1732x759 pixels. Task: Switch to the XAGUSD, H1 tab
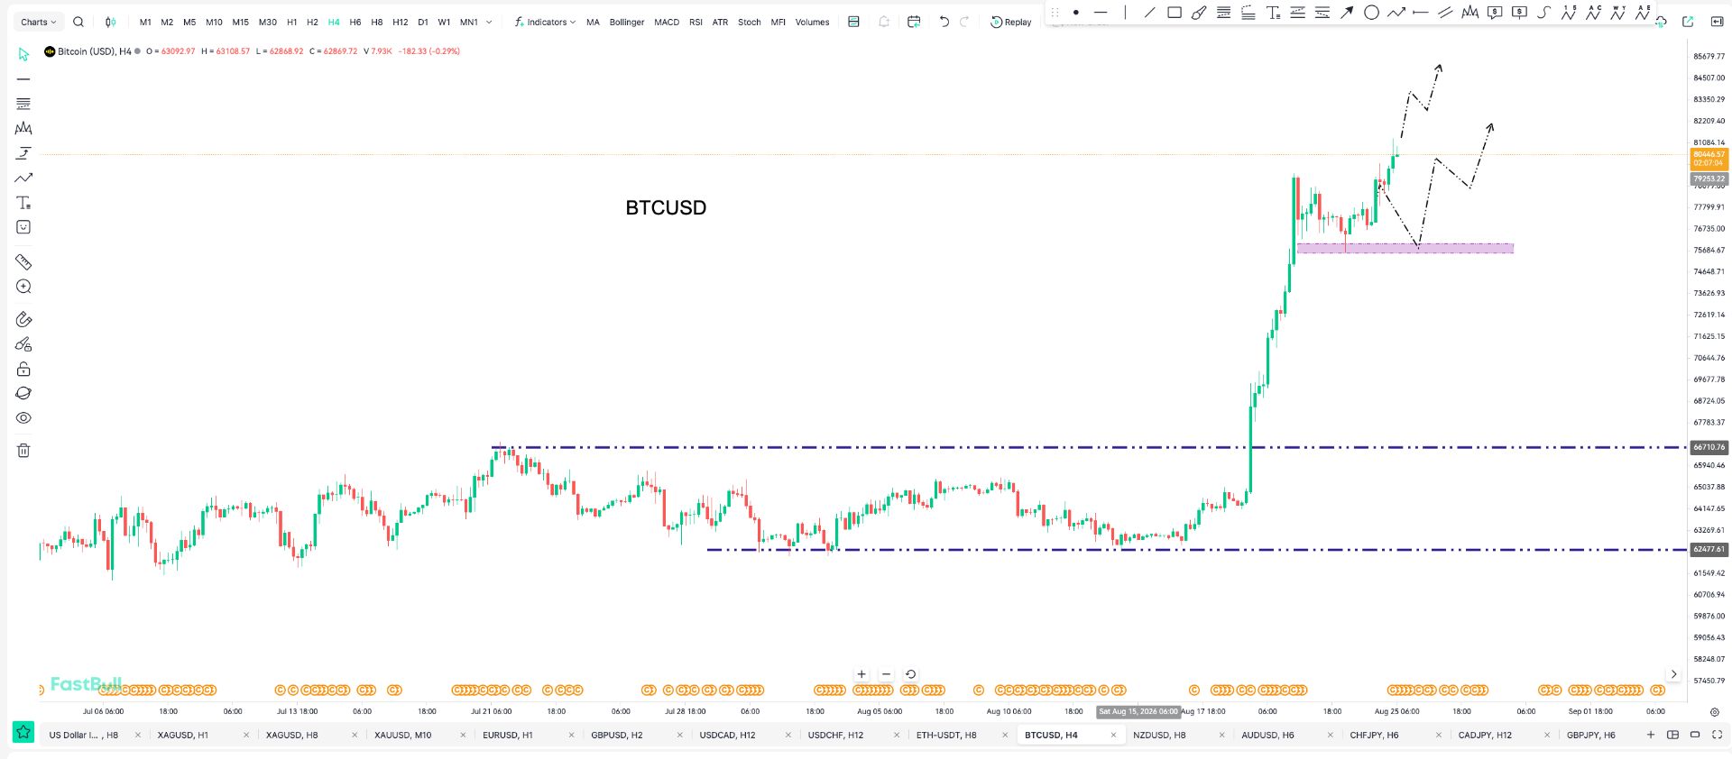[183, 735]
